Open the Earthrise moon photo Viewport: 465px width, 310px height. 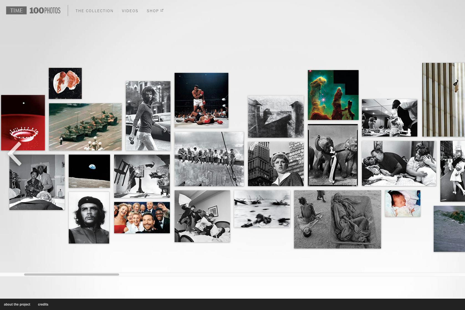(89, 171)
